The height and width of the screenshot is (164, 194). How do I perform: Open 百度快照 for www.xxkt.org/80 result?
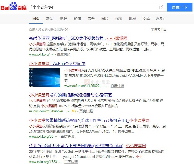[x=67, y=136]
